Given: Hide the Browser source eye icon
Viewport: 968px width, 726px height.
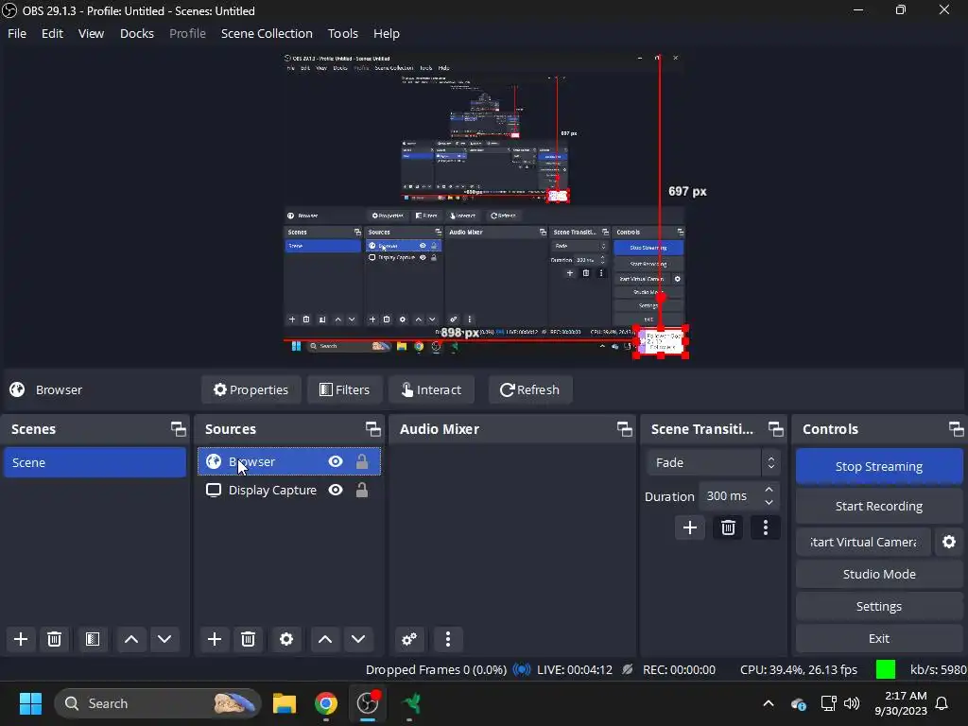Looking at the screenshot, I should [x=336, y=461].
